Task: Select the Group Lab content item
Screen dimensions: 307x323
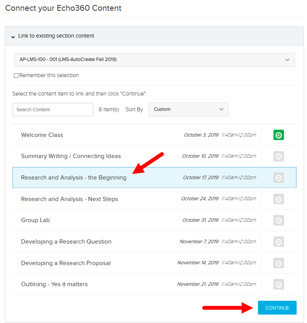Action: [154, 220]
